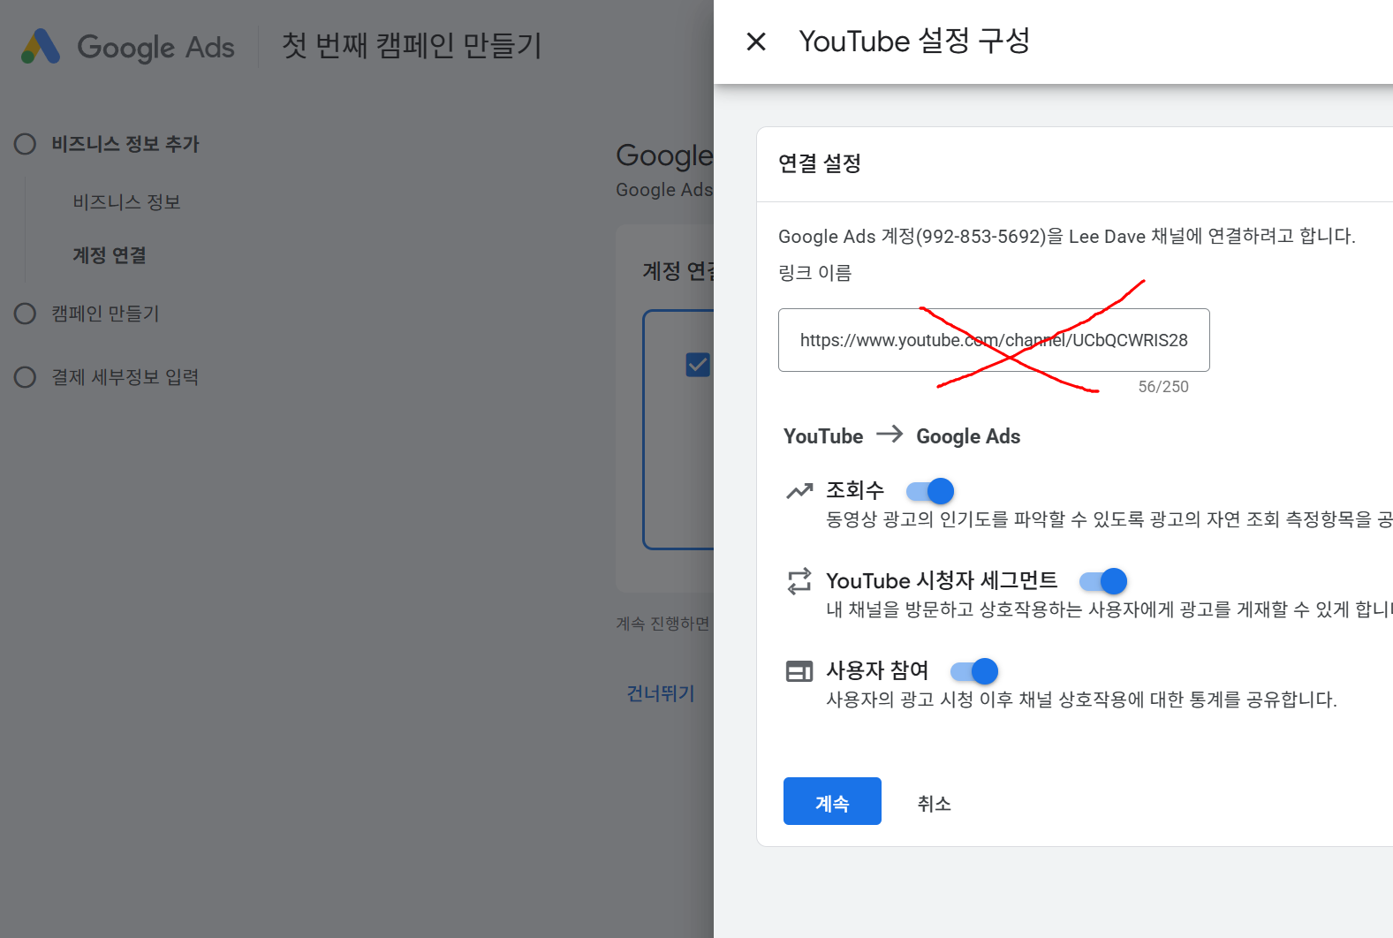The height and width of the screenshot is (938, 1393).
Task: Click the 내 채널을 방문하고 description line
Action: pos(1109,609)
